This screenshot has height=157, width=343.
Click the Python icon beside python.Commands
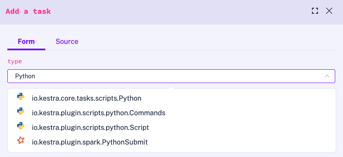point(21,111)
